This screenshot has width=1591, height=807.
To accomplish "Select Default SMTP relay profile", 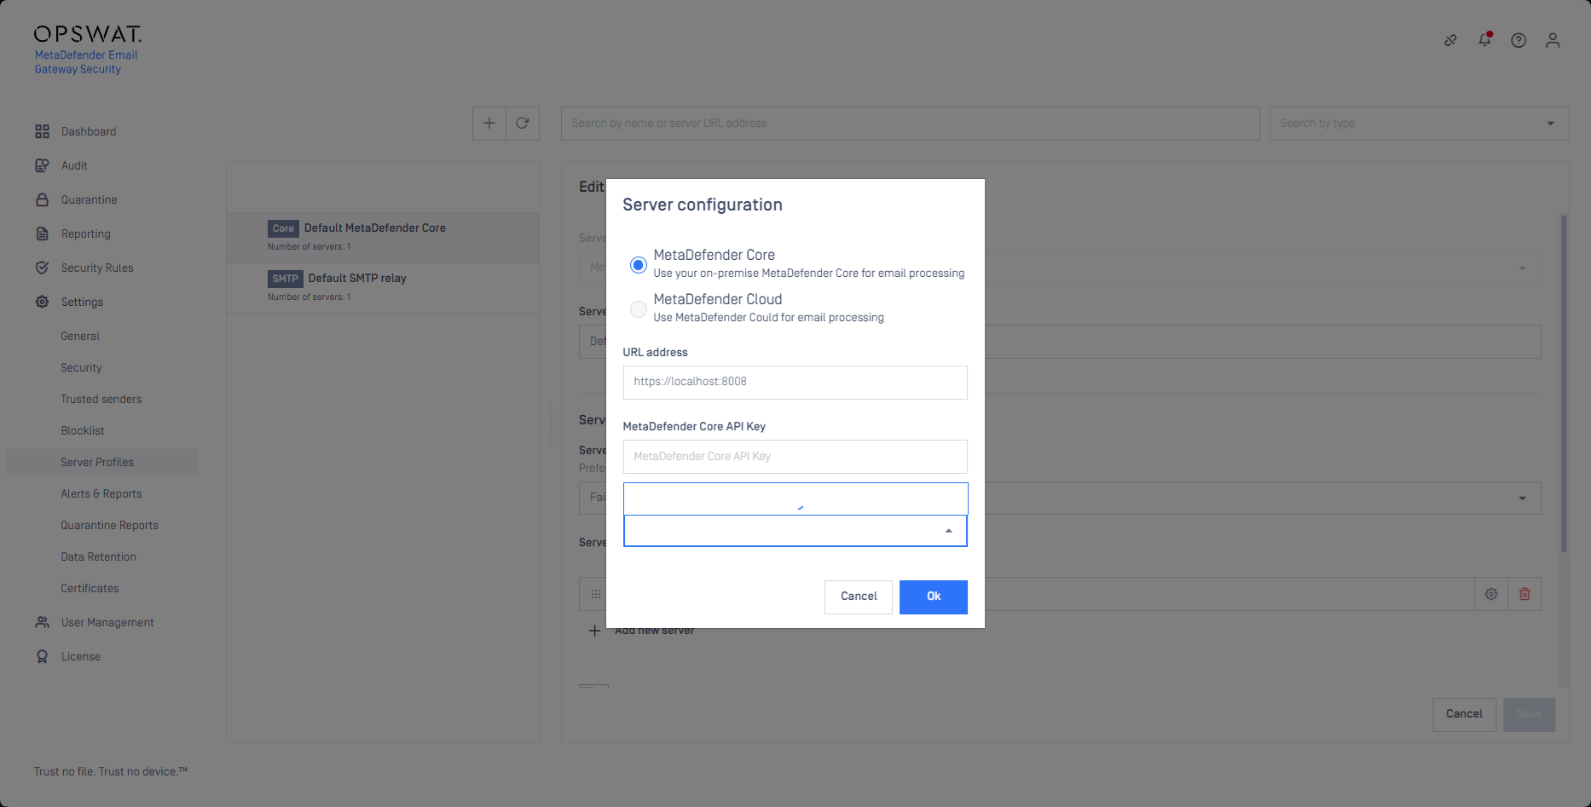I will click(383, 287).
